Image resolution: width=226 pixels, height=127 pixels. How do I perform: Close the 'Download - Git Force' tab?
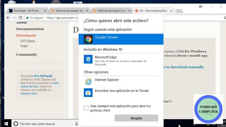click(x=46, y=11)
